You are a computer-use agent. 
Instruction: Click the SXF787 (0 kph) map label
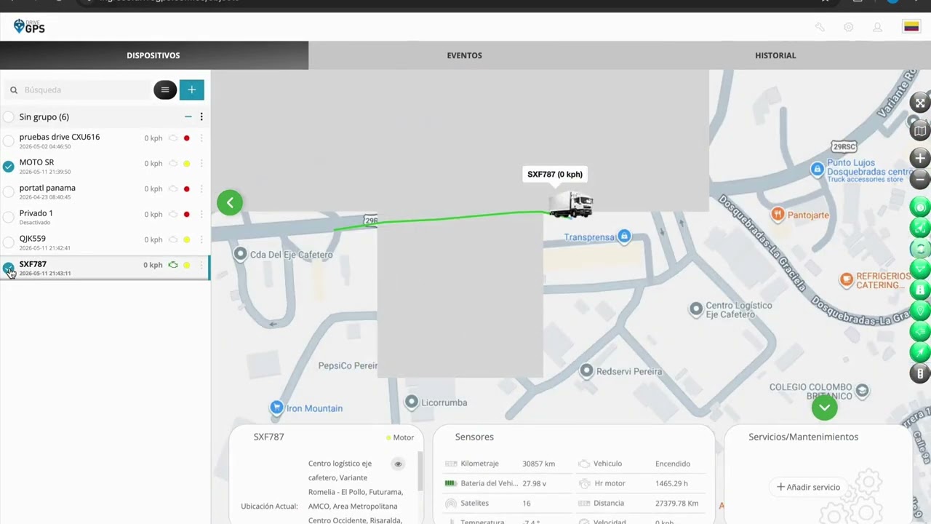[x=555, y=174]
